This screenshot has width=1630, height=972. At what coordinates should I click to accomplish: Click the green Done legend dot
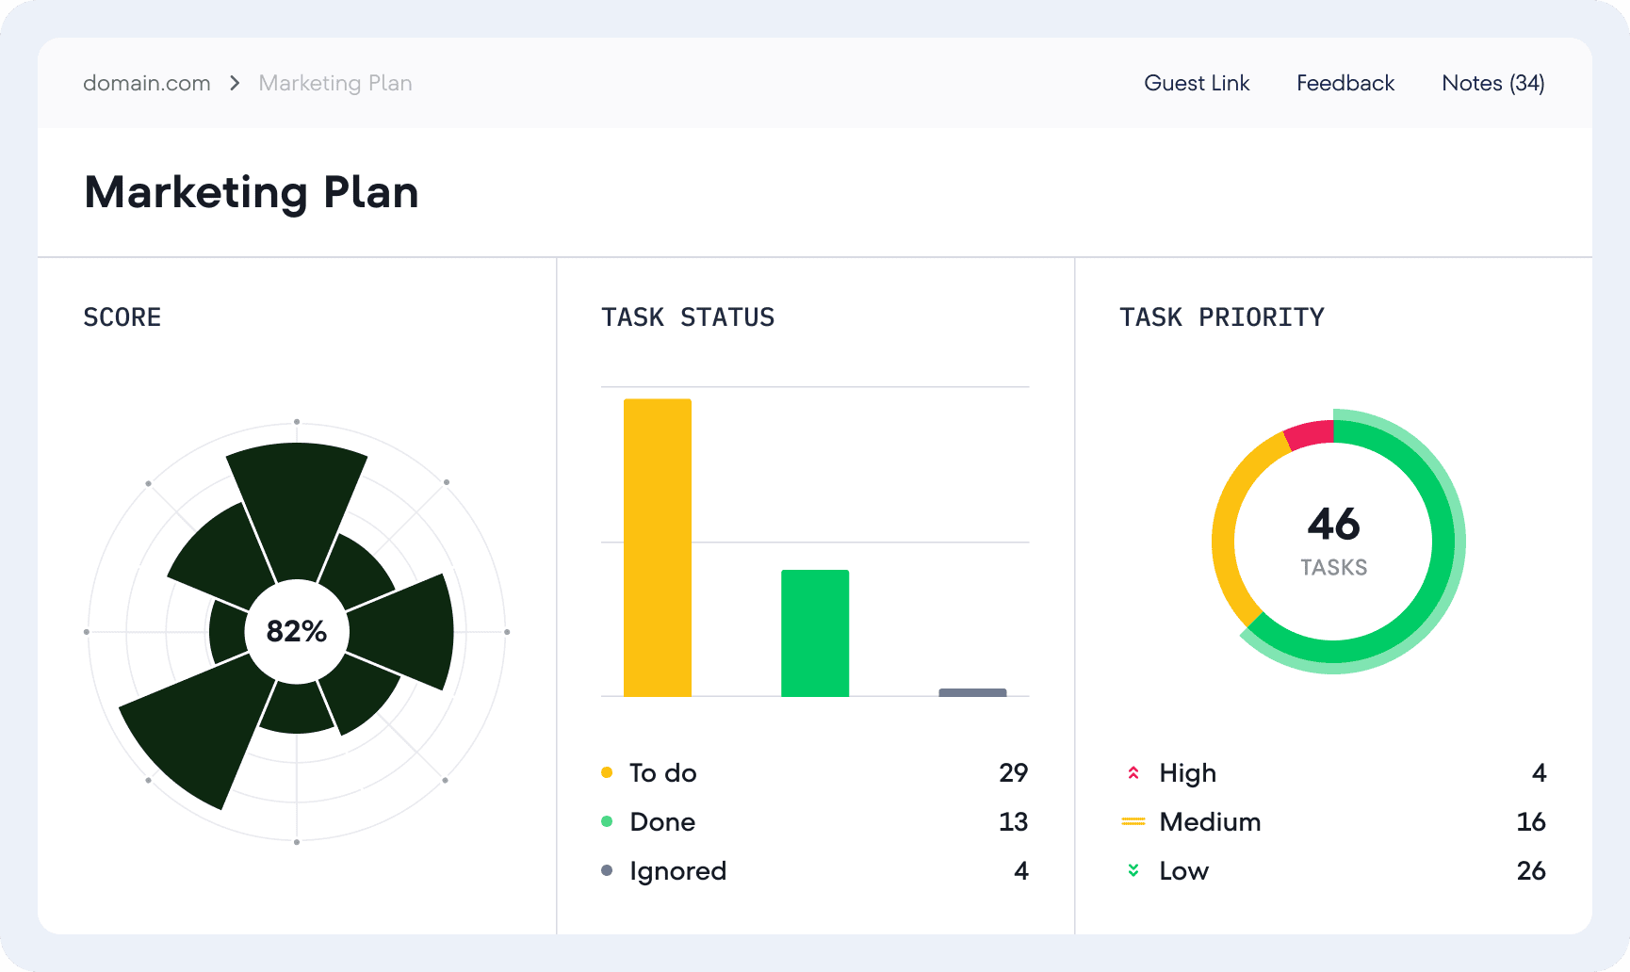[607, 822]
